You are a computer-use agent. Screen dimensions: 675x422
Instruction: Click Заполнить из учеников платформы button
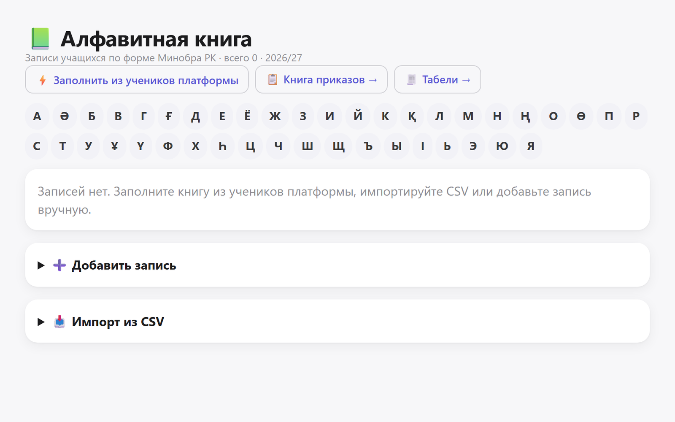[x=137, y=79]
